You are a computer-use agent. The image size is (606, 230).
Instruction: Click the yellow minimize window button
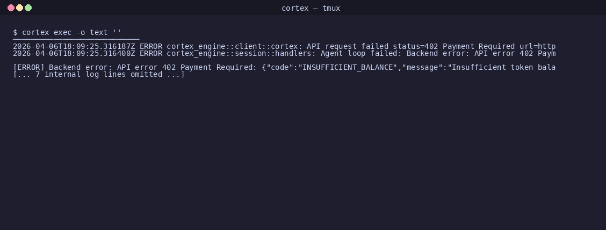pyautogui.click(x=20, y=8)
